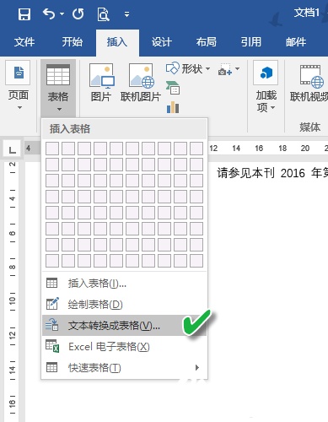Switch to the 设计 tab
Viewport: 328px width, 422px height.
point(162,42)
